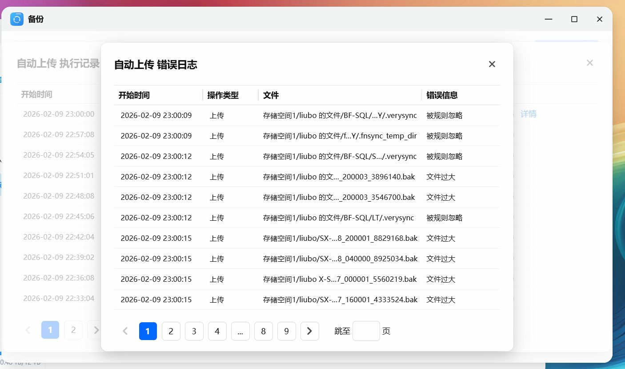This screenshot has width=625, height=369.
Task: Minimize the 备份 window
Action: [x=549, y=19]
